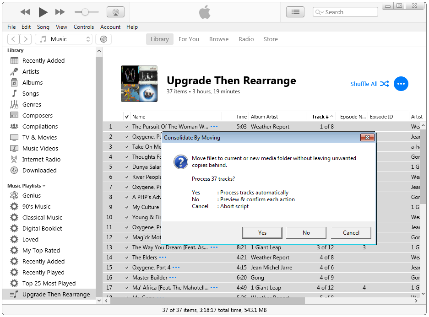Open the Loved smart playlist
The image size is (429, 317).
pos(30,239)
